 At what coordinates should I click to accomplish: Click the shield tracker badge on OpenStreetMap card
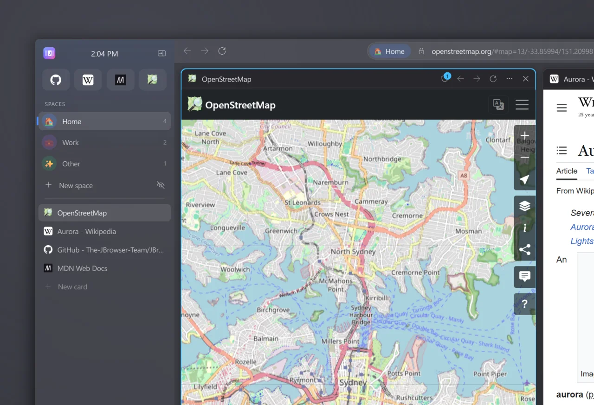[x=445, y=78]
